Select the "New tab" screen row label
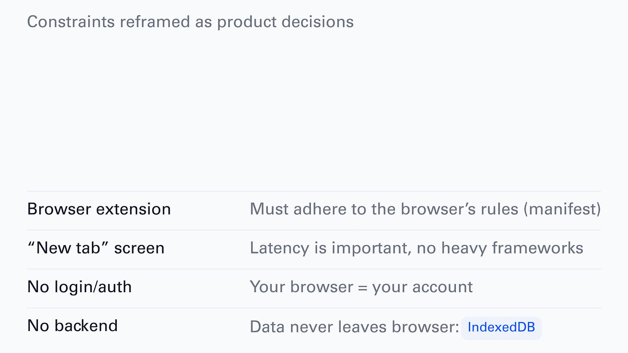Screen dimensions: 628x353 click(96, 248)
